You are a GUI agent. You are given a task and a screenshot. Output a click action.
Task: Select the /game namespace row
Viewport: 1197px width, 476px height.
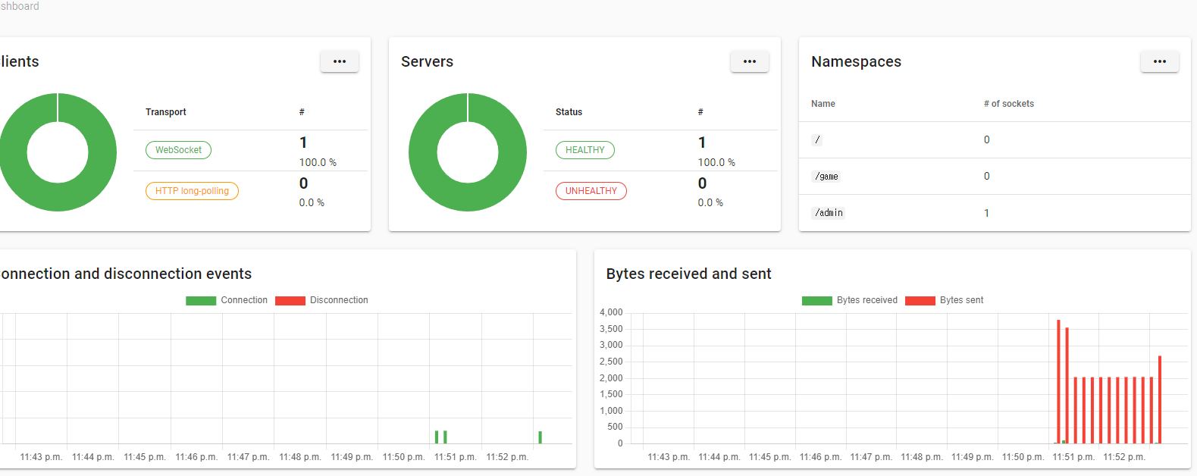point(995,177)
